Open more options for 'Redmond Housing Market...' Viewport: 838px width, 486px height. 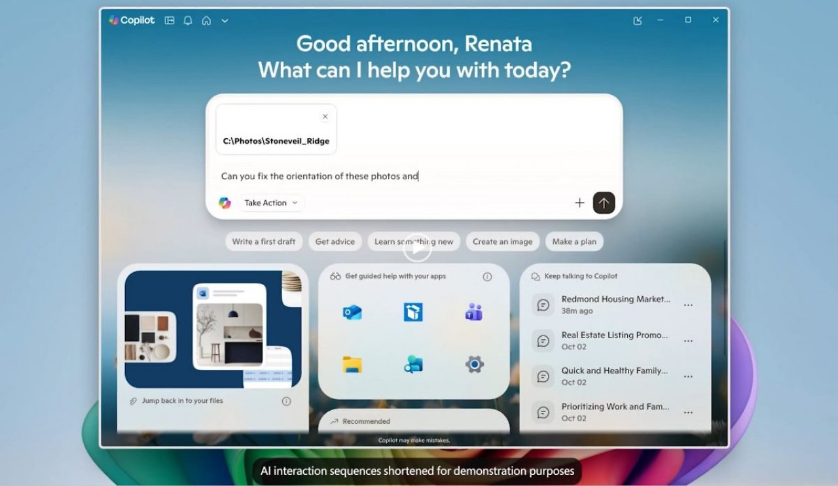point(688,305)
